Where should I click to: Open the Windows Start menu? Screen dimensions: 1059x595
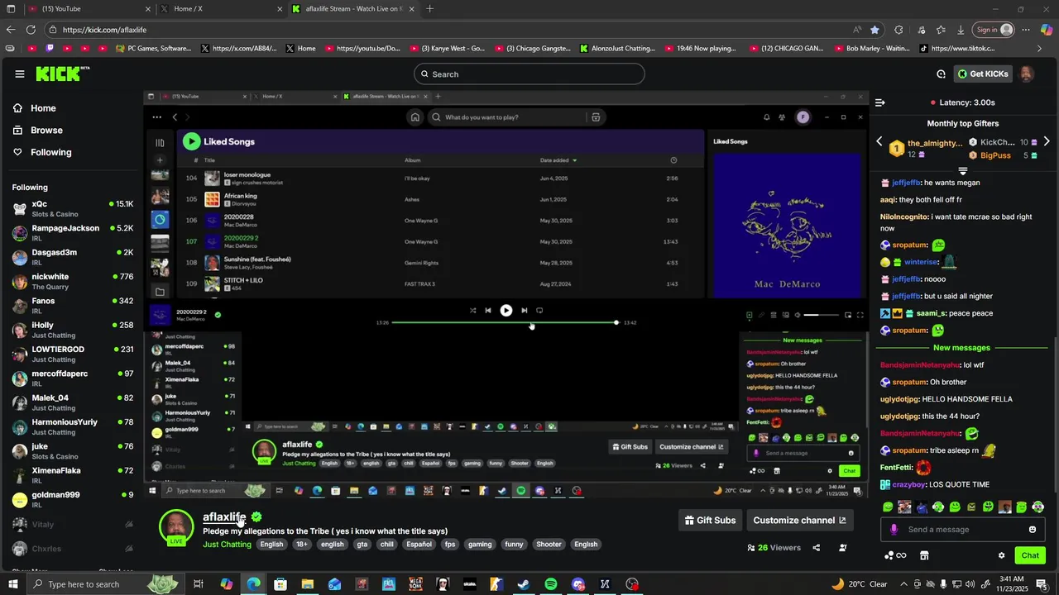12,584
